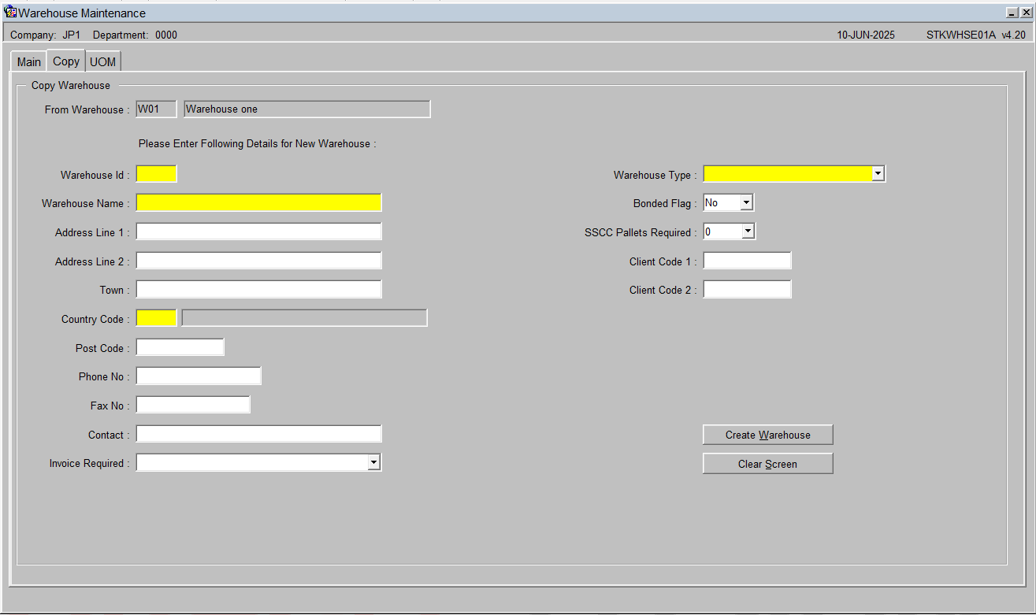This screenshot has width=1036, height=615.
Task: Click into the Warehouse Name field
Action: click(259, 202)
